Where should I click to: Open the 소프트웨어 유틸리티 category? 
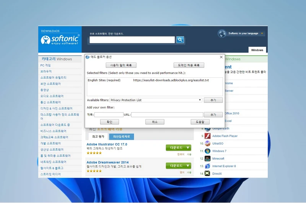(53, 78)
